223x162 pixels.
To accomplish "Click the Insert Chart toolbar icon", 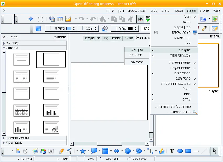I will (68, 19).
